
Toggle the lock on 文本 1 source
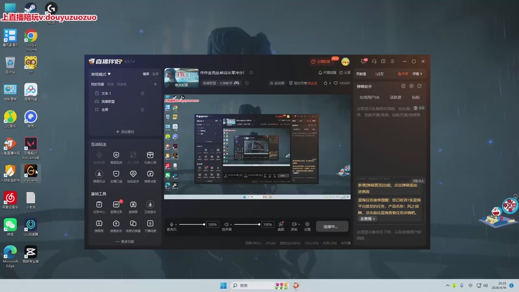142,93
